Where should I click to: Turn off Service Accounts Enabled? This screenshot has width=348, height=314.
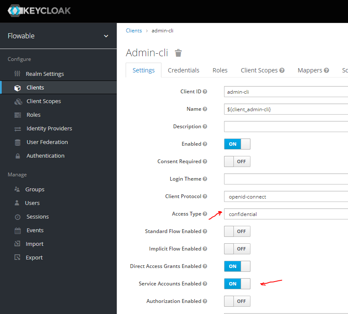tap(237, 283)
